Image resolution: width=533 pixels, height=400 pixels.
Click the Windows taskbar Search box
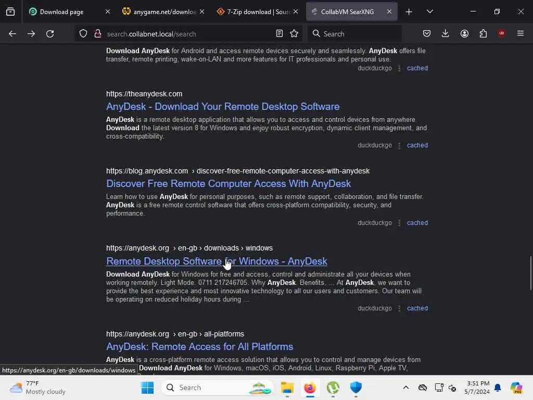tap(218, 387)
